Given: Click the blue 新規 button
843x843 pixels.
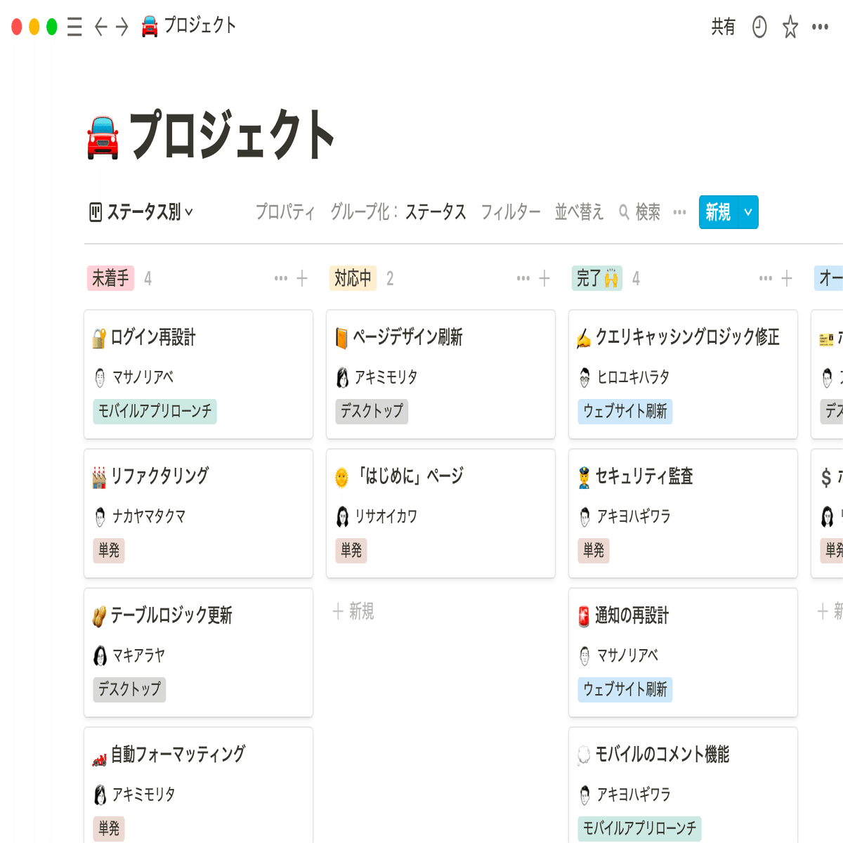Looking at the screenshot, I should pos(718,212).
